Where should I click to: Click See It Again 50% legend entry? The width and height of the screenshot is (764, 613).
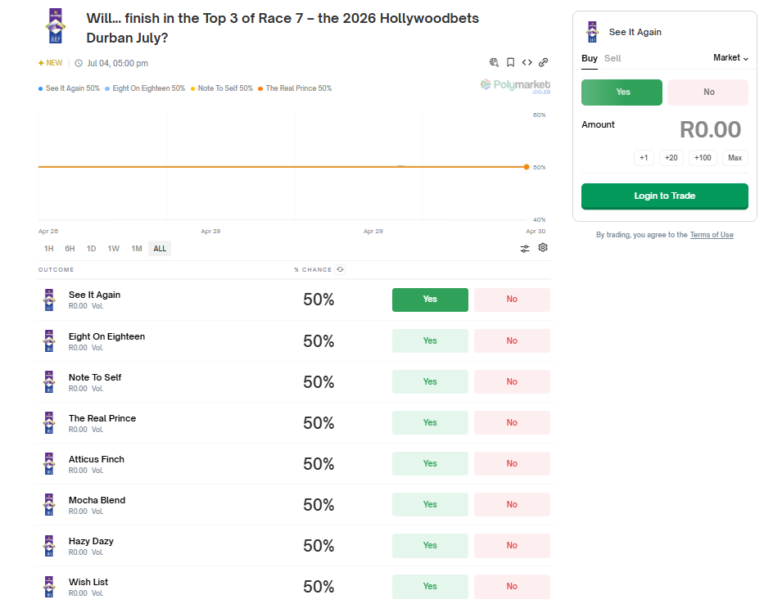(x=69, y=88)
